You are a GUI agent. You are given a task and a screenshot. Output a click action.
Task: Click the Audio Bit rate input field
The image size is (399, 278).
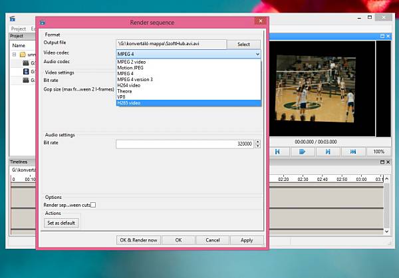(185, 144)
